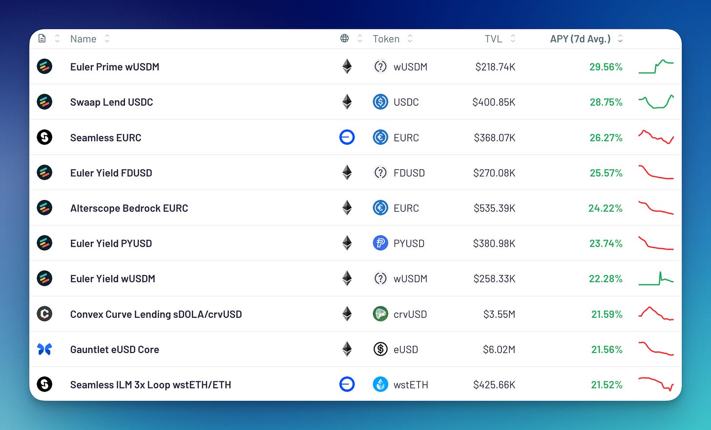Click EURC token icon in Seamless EURC row

[380, 137]
